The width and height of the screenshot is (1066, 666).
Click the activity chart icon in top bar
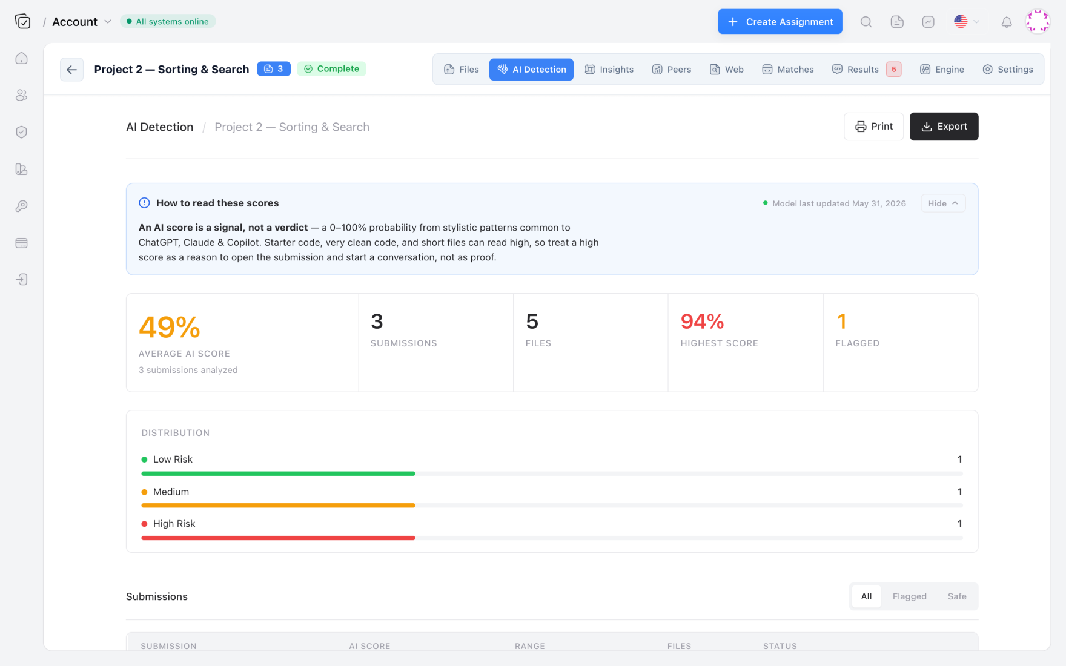coord(928,22)
